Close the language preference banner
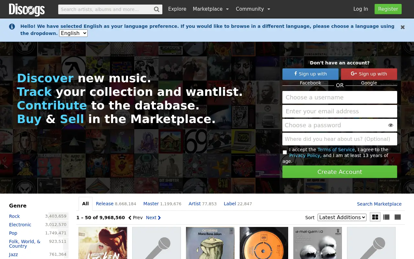Screen dimensions: 414x259 pos(403,27)
